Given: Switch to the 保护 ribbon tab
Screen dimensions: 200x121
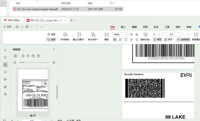Looking at the screenshot, I should click(178, 27).
